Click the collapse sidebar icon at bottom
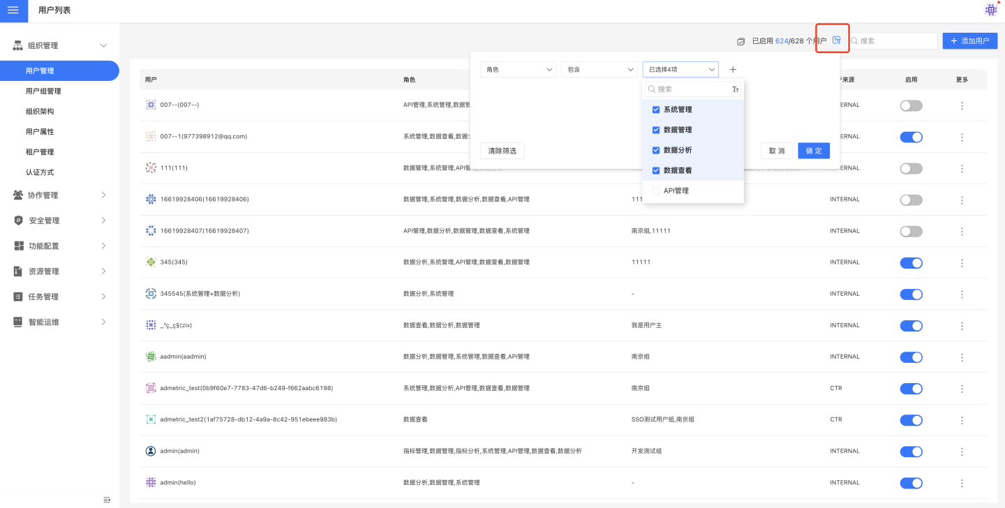Screen dimensions: 1005x508 [x=107, y=500]
